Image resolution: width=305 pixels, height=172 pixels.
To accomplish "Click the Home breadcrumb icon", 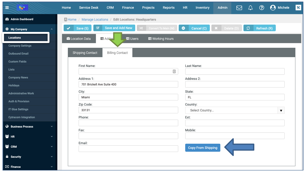I will pyautogui.click(x=66, y=19).
